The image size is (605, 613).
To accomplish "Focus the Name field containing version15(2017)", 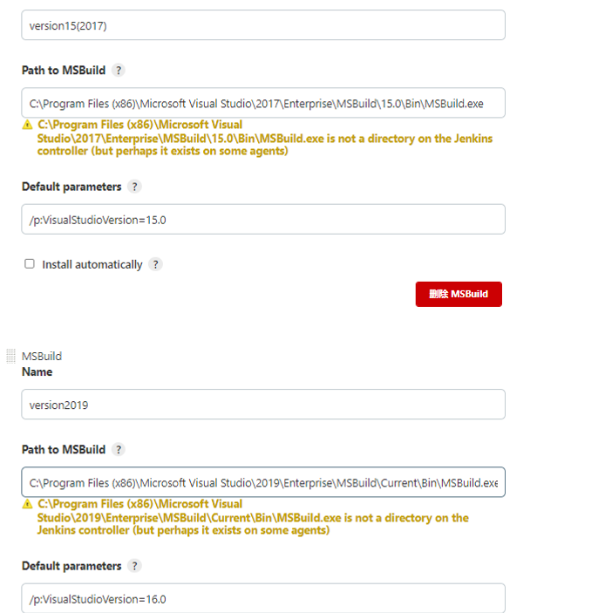I will coord(262,25).
